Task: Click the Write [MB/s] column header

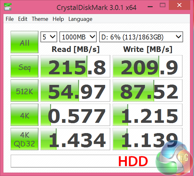Action: [x=148, y=49]
